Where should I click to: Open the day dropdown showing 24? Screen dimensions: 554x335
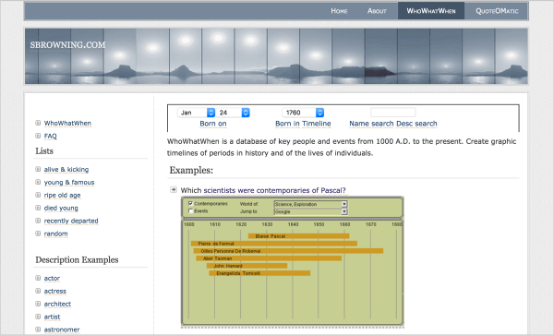pyautogui.click(x=234, y=113)
